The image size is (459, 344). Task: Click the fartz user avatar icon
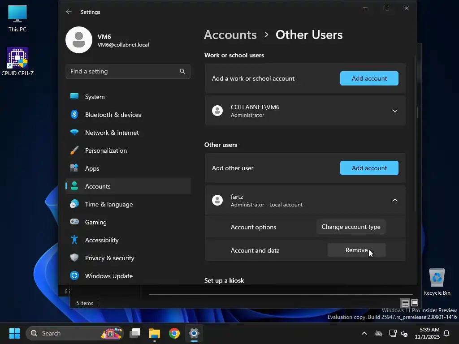[217, 200]
